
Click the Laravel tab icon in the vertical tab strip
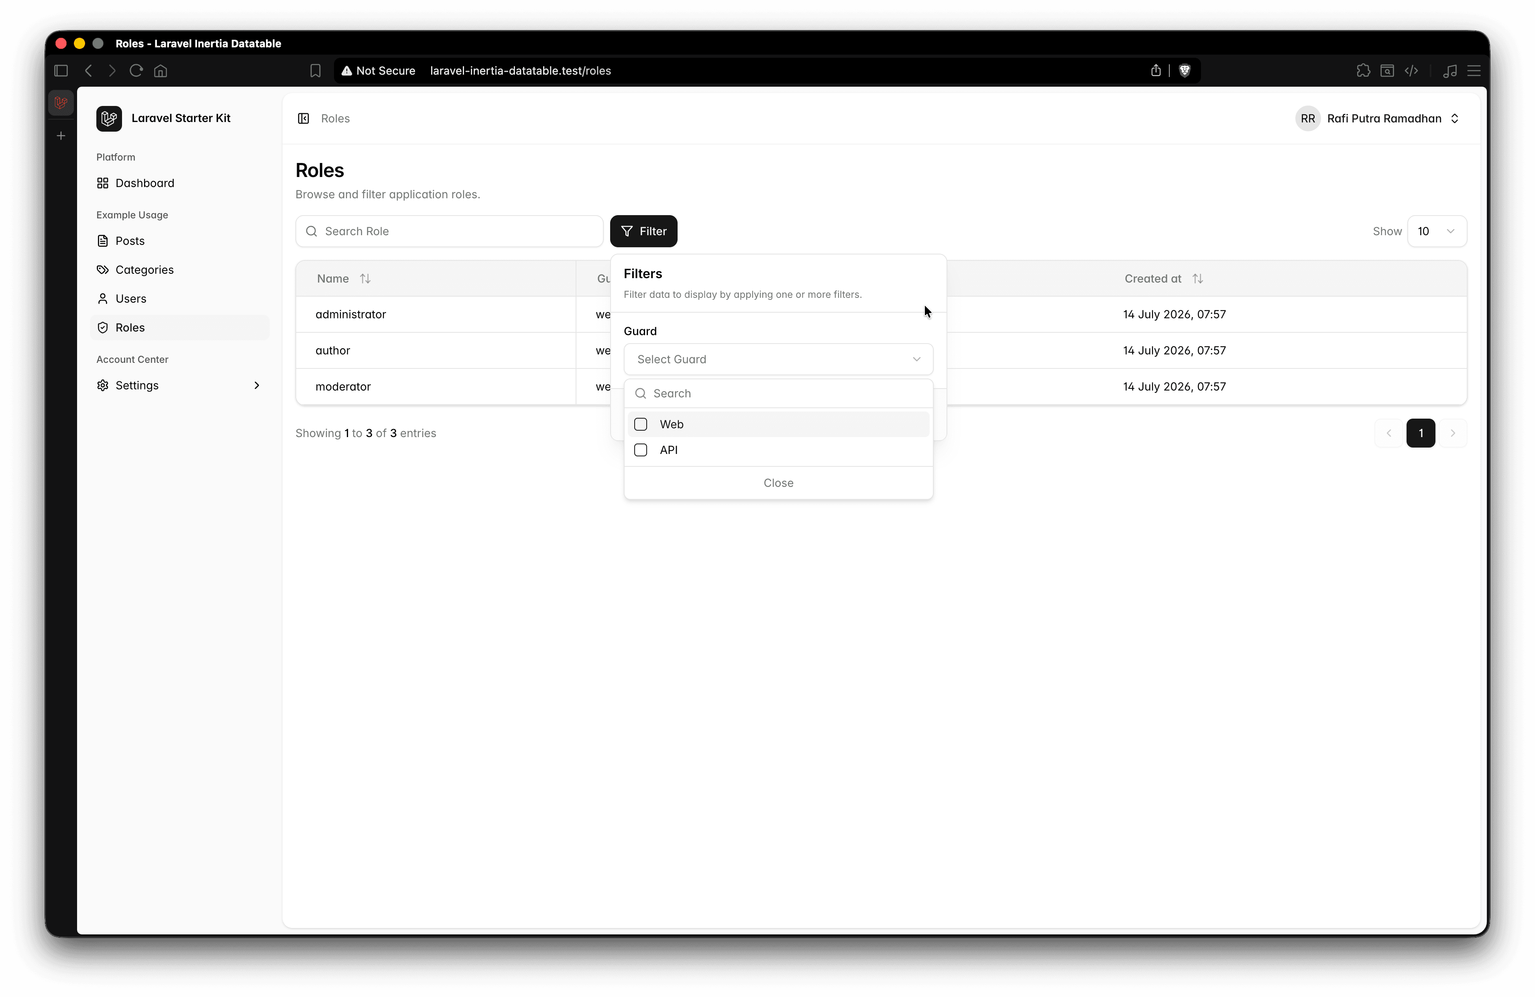pos(61,102)
